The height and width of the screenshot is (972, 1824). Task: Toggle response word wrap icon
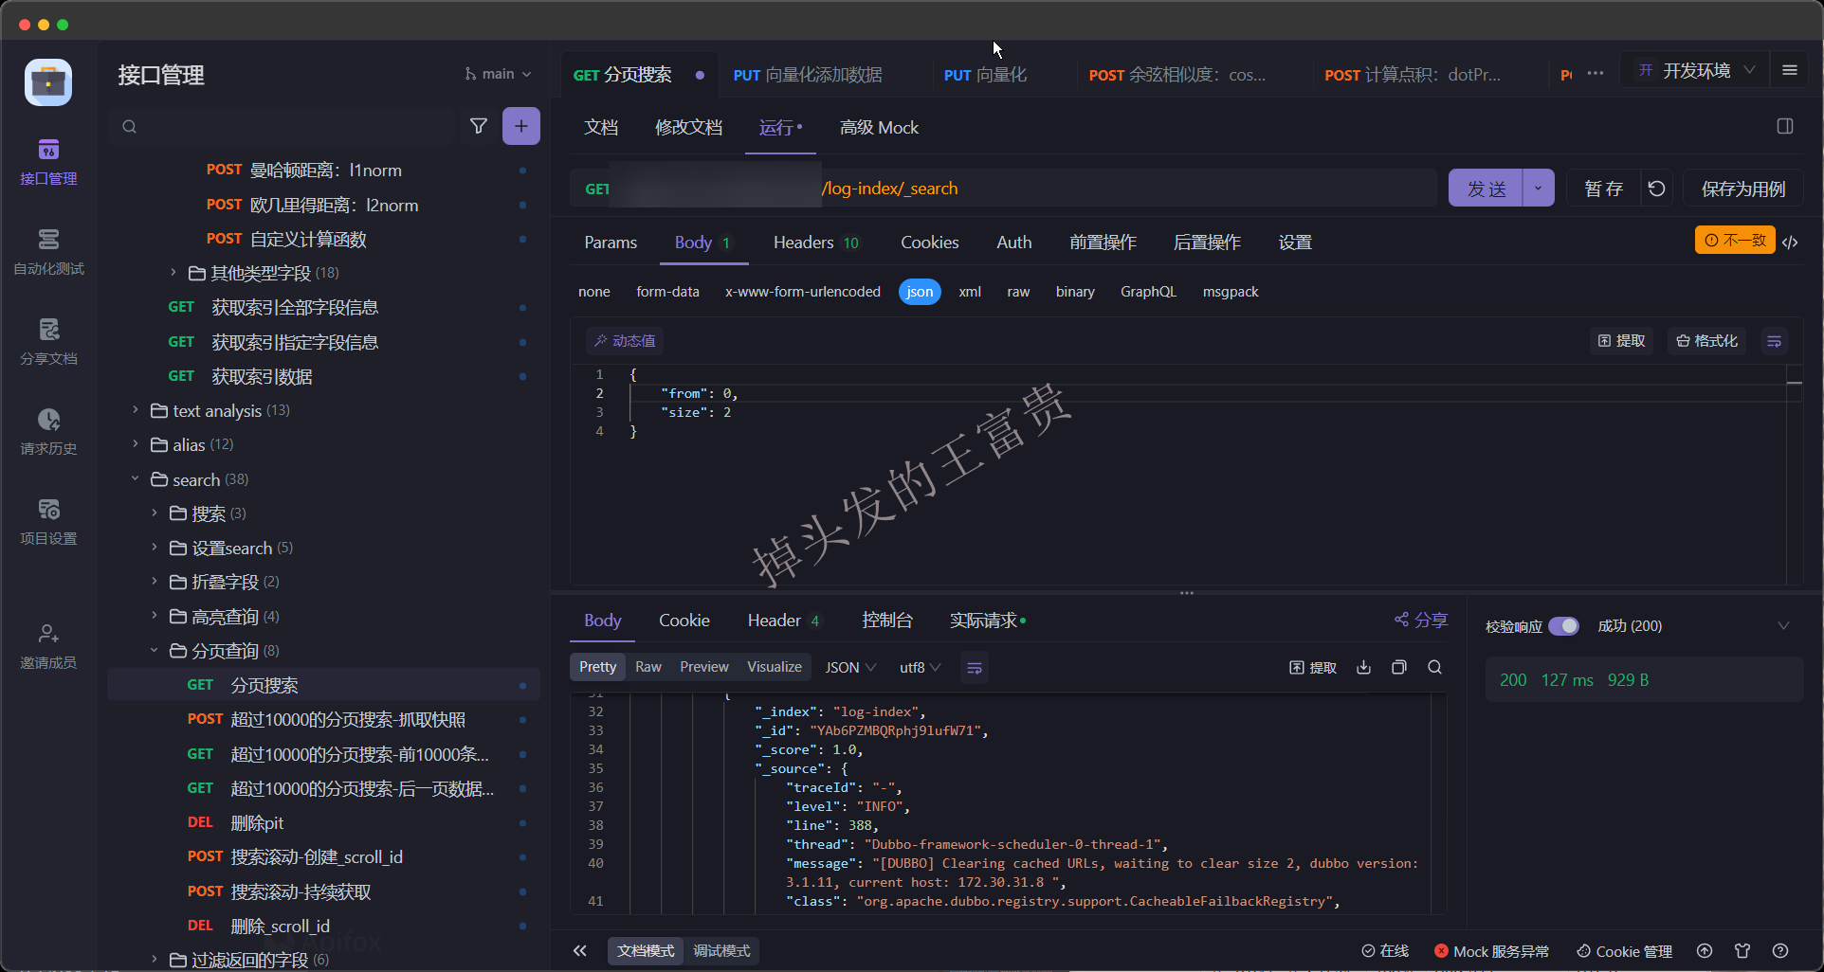click(974, 668)
